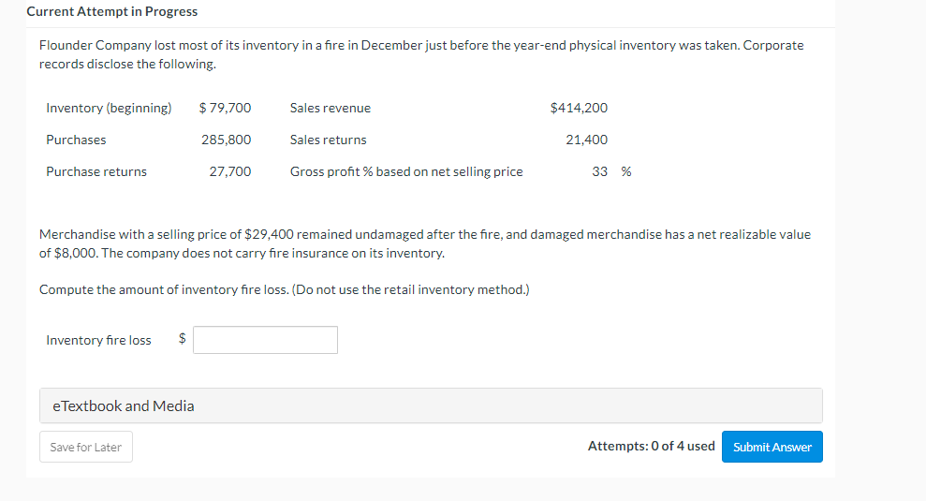The width and height of the screenshot is (926, 501).
Task: Click the Compute inventory fire loss instruction
Action: pos(284,289)
